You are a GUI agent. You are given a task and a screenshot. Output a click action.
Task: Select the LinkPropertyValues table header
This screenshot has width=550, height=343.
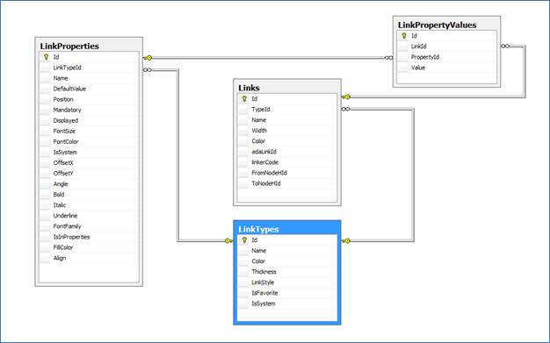click(446, 25)
